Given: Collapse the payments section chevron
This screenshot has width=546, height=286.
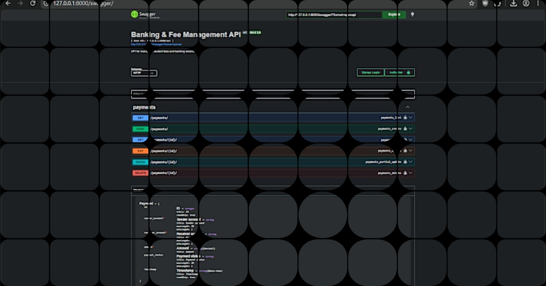Looking at the screenshot, I should point(408,107).
